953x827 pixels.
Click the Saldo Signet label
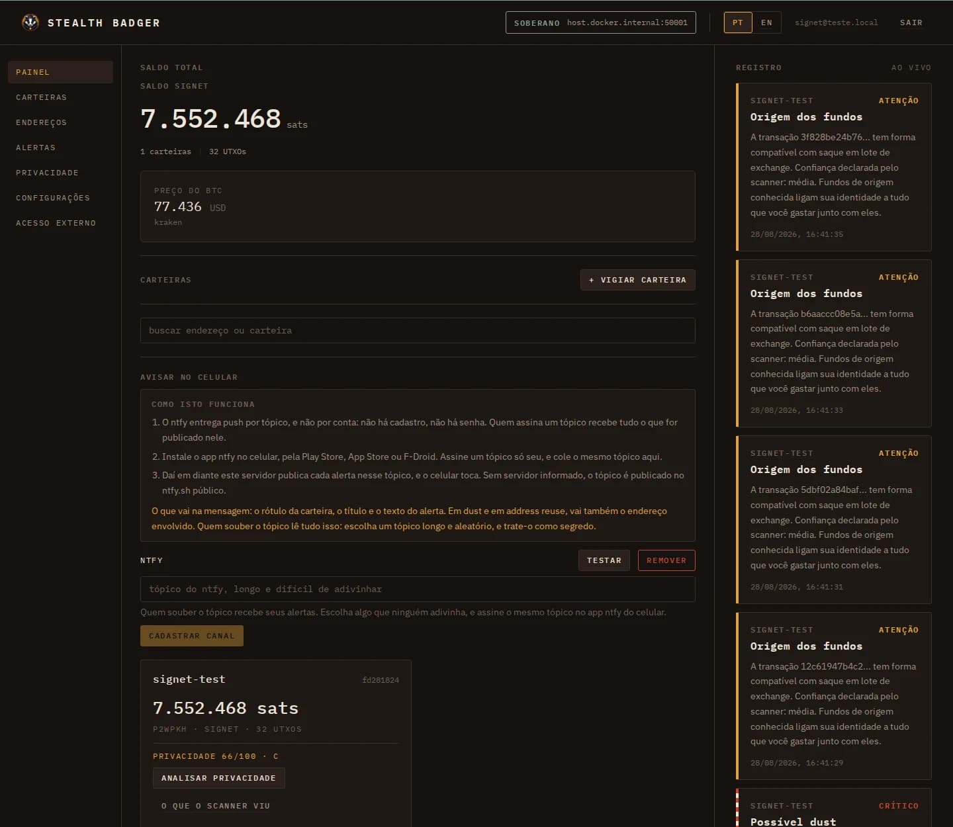point(174,86)
